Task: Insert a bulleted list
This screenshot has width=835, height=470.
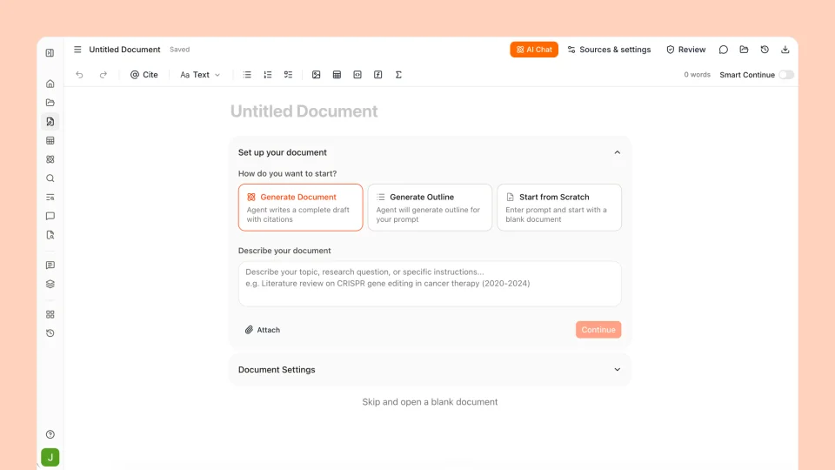Action: click(247, 75)
